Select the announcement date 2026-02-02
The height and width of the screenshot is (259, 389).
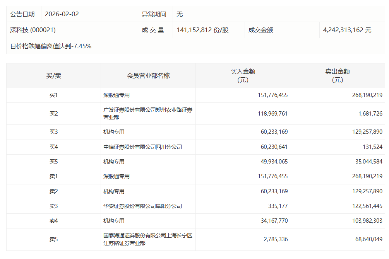pos(62,14)
